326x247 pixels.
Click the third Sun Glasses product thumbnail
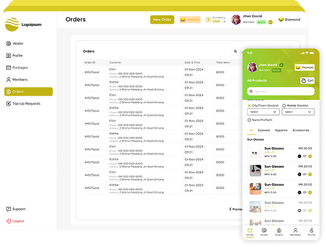pos(255,188)
